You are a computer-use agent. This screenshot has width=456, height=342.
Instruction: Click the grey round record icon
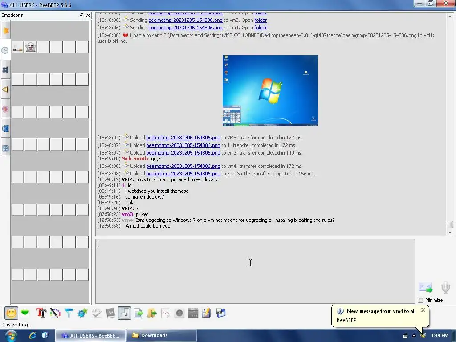(179, 313)
